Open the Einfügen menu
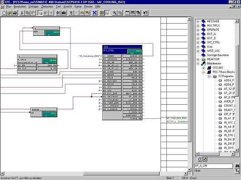 click(34, 7)
